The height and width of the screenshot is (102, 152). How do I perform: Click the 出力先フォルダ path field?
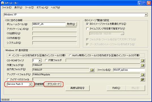tap(61, 70)
